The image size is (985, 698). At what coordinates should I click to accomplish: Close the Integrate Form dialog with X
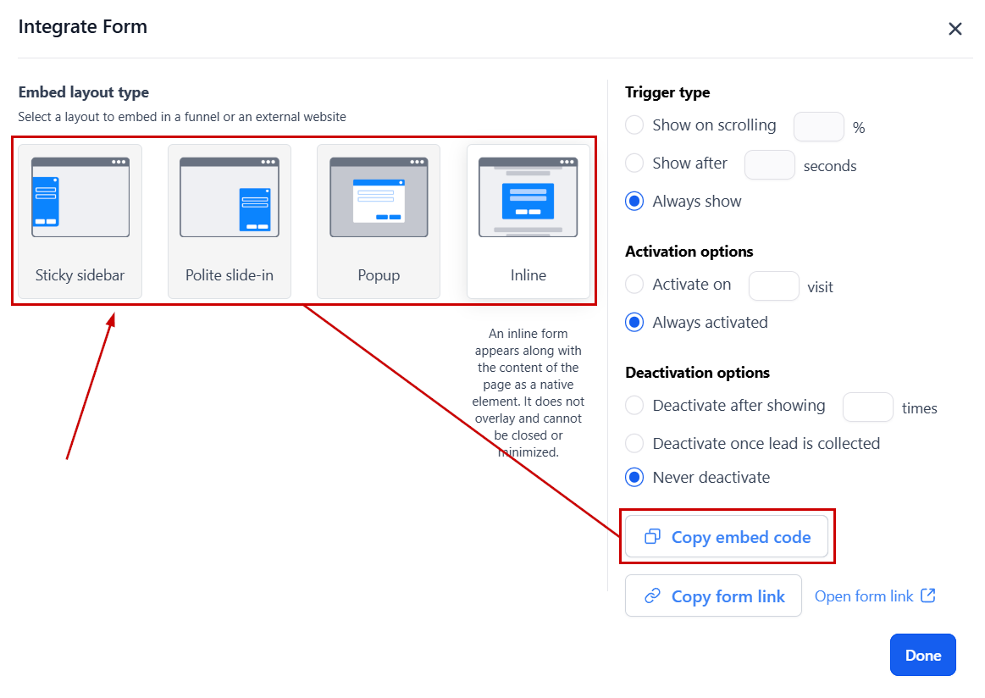pyautogui.click(x=955, y=29)
